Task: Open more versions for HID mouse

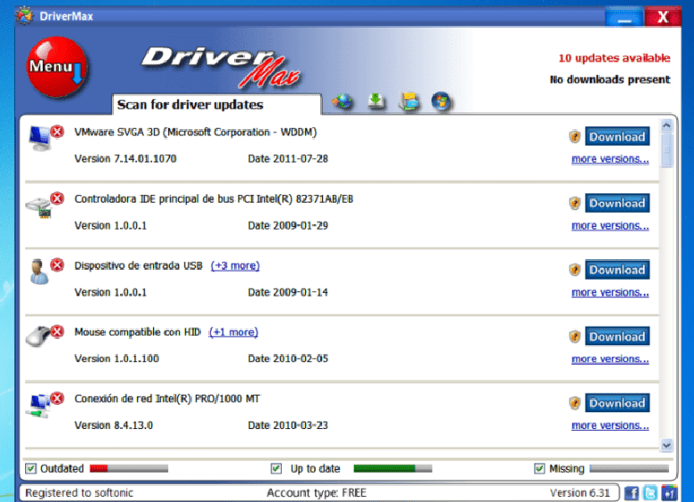Action: pos(609,359)
